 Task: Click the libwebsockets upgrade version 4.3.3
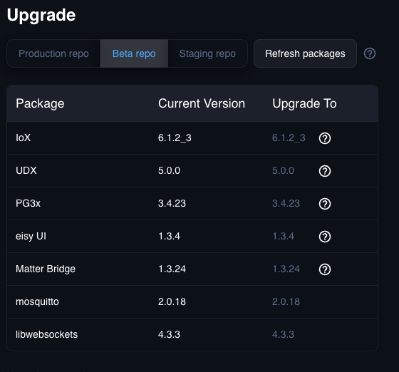pos(283,335)
